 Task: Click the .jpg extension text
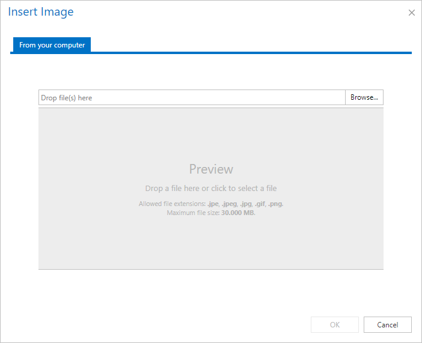pyautogui.click(x=246, y=204)
